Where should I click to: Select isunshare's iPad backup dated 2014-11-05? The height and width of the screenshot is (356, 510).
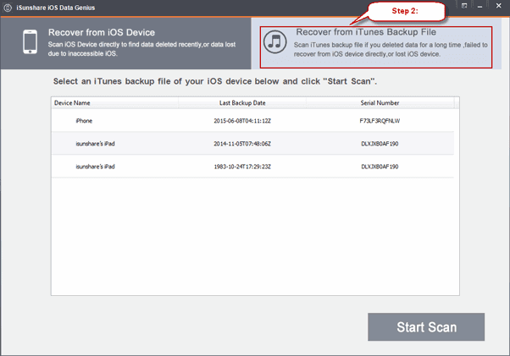pyautogui.click(x=252, y=144)
